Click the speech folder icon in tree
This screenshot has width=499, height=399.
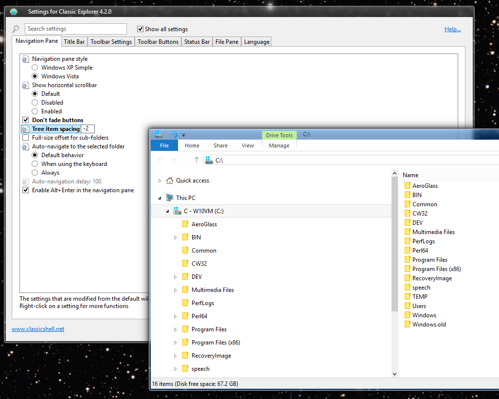pos(185,369)
